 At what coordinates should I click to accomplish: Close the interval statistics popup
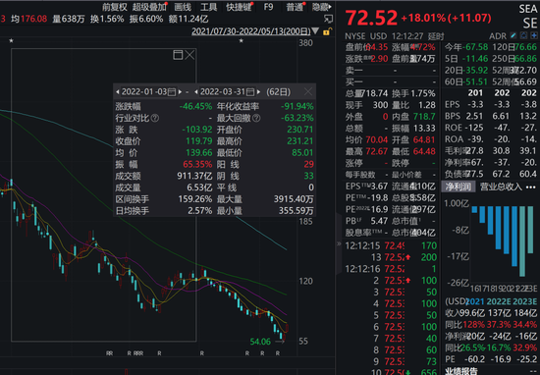click(x=308, y=91)
